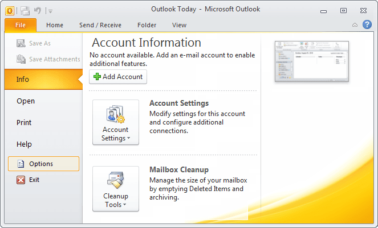Select Print in the backstage menu
The height and width of the screenshot is (228, 378).
click(x=24, y=123)
